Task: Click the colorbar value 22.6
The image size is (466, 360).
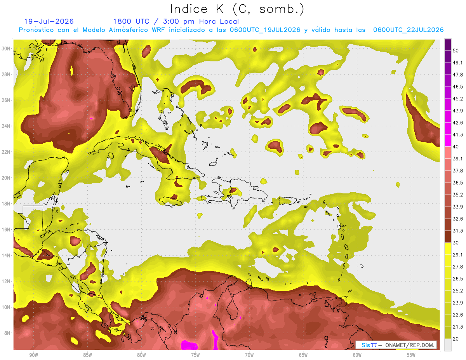Action: [457, 315]
